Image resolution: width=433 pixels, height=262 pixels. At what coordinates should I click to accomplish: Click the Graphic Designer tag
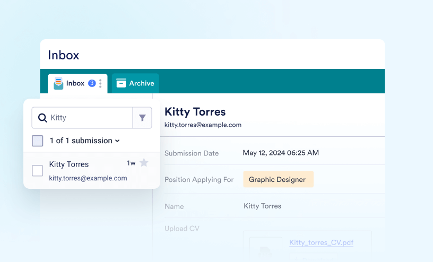tap(278, 179)
